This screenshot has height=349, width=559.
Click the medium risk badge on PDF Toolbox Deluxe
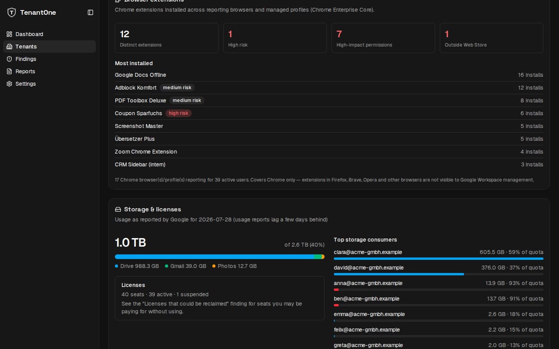tap(187, 100)
